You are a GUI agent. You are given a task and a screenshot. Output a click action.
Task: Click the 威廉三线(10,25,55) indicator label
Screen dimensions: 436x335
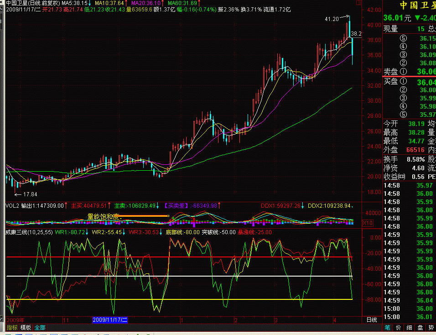30,232
